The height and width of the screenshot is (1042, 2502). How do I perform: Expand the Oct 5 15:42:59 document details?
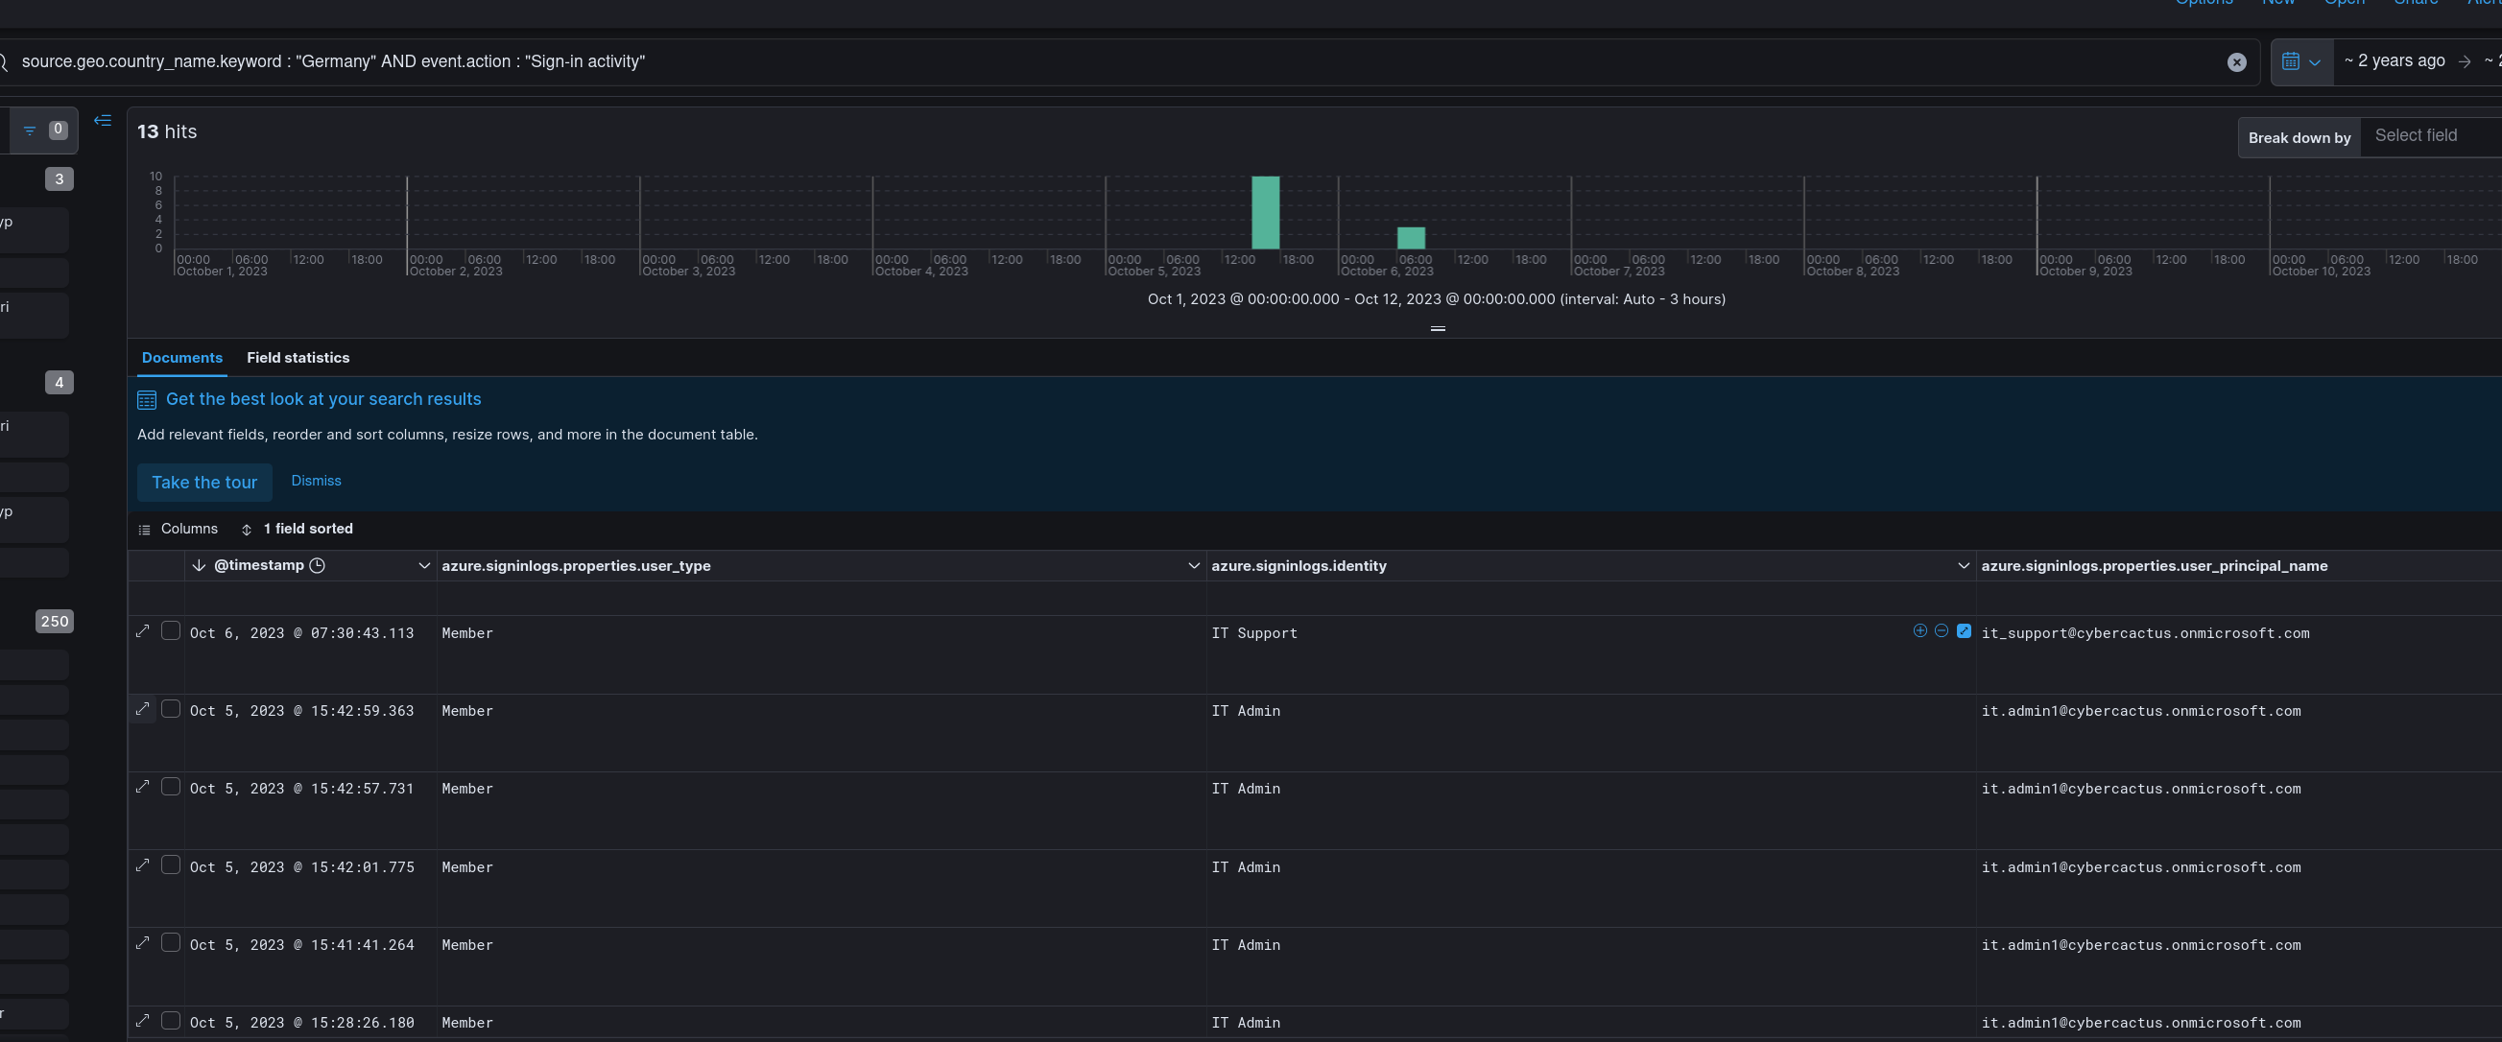[143, 710]
